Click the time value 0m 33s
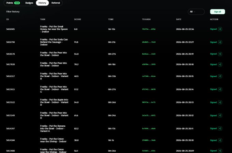The width and height of the screenshot is (232, 153). pos(112,76)
